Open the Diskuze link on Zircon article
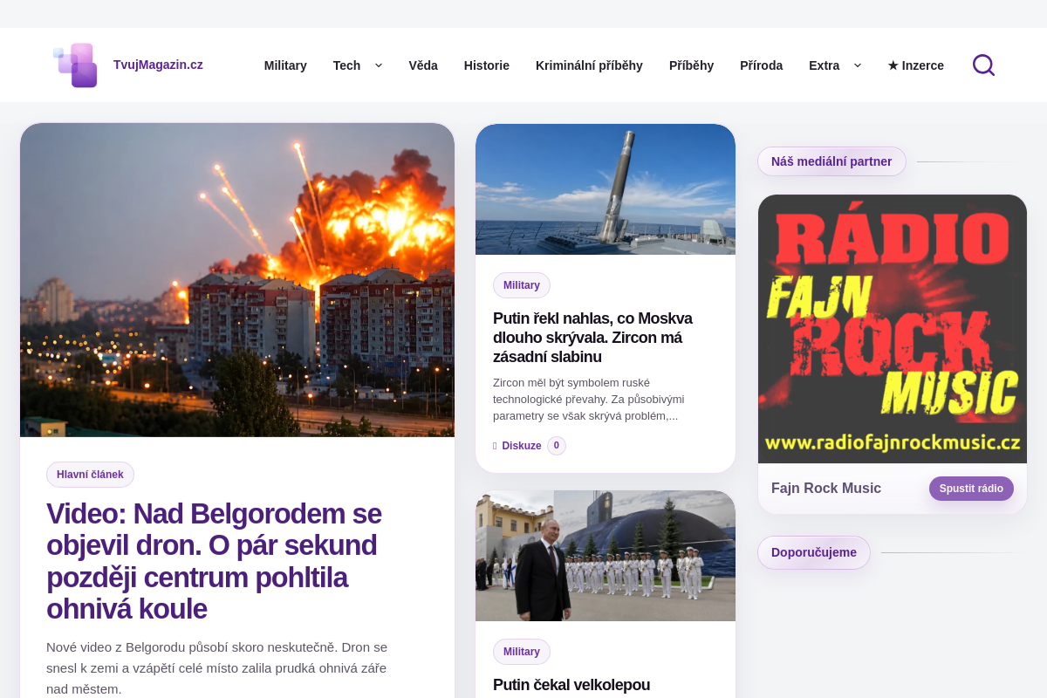 [x=522, y=446]
